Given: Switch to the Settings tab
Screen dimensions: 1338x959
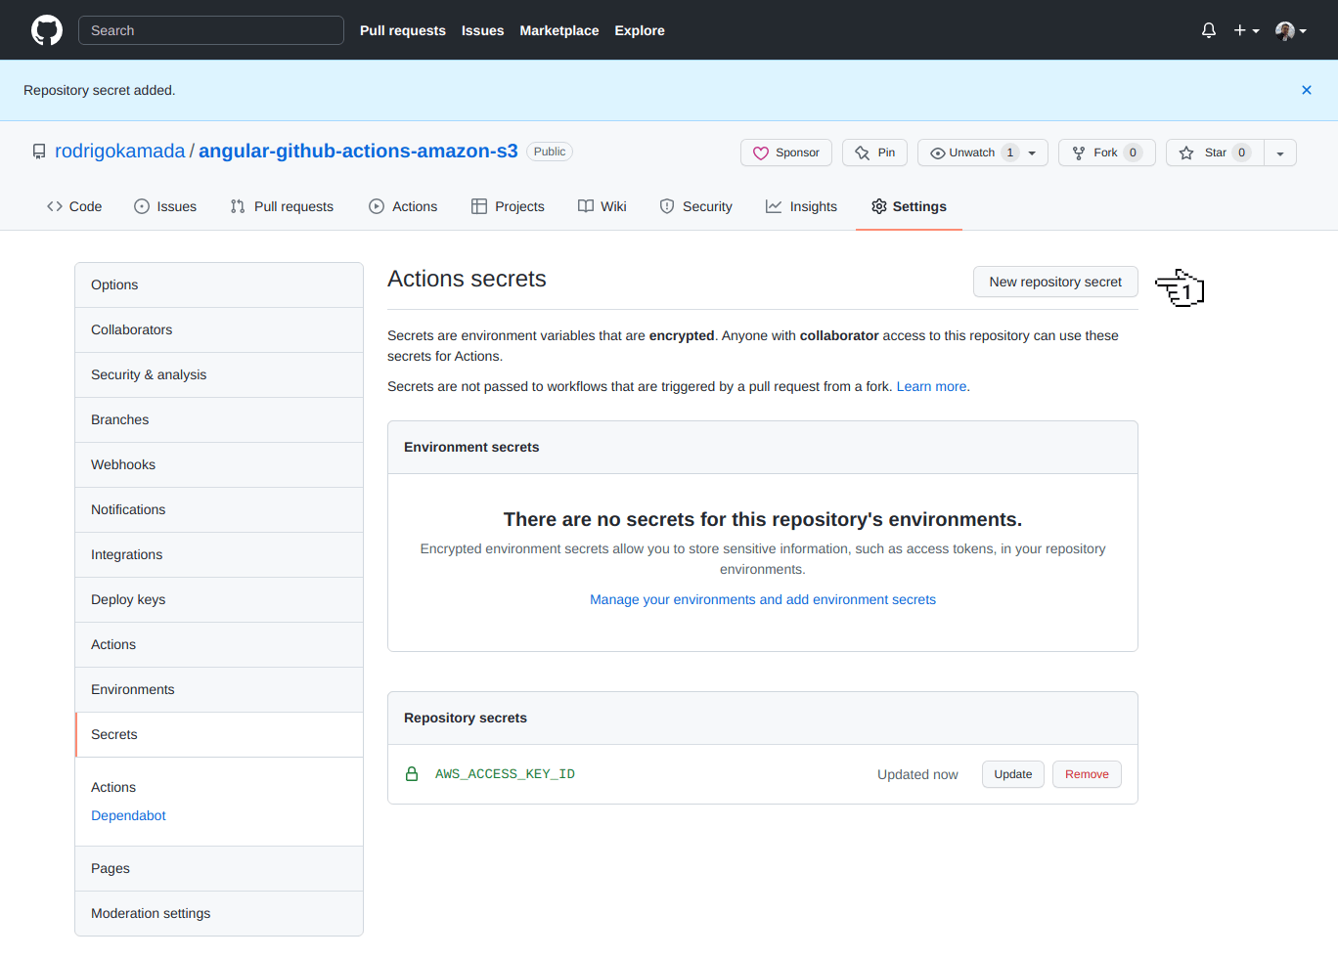Looking at the screenshot, I should (909, 206).
